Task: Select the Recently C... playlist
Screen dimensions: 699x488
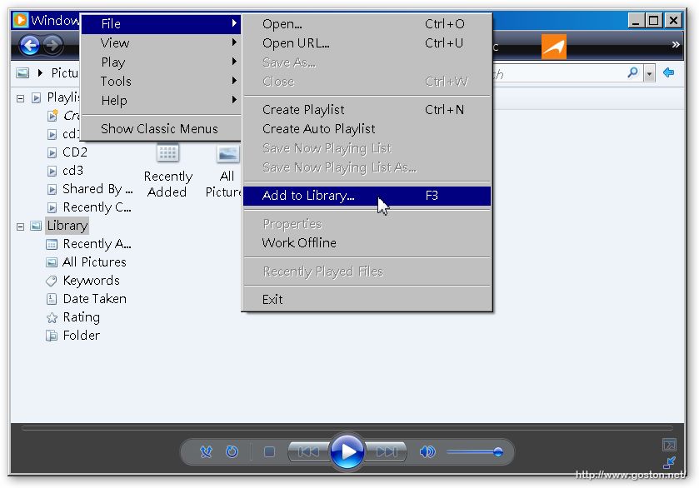Action: click(97, 207)
